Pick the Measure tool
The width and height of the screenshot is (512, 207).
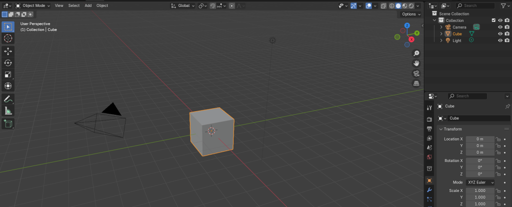click(8, 111)
